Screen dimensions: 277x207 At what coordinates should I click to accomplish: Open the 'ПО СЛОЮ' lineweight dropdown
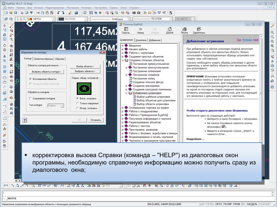[x=171, y=19]
